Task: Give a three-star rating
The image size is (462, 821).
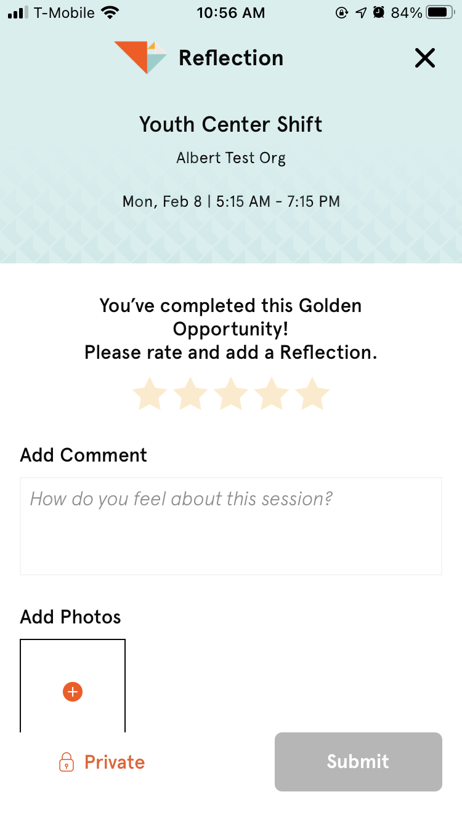Action: coord(232,394)
